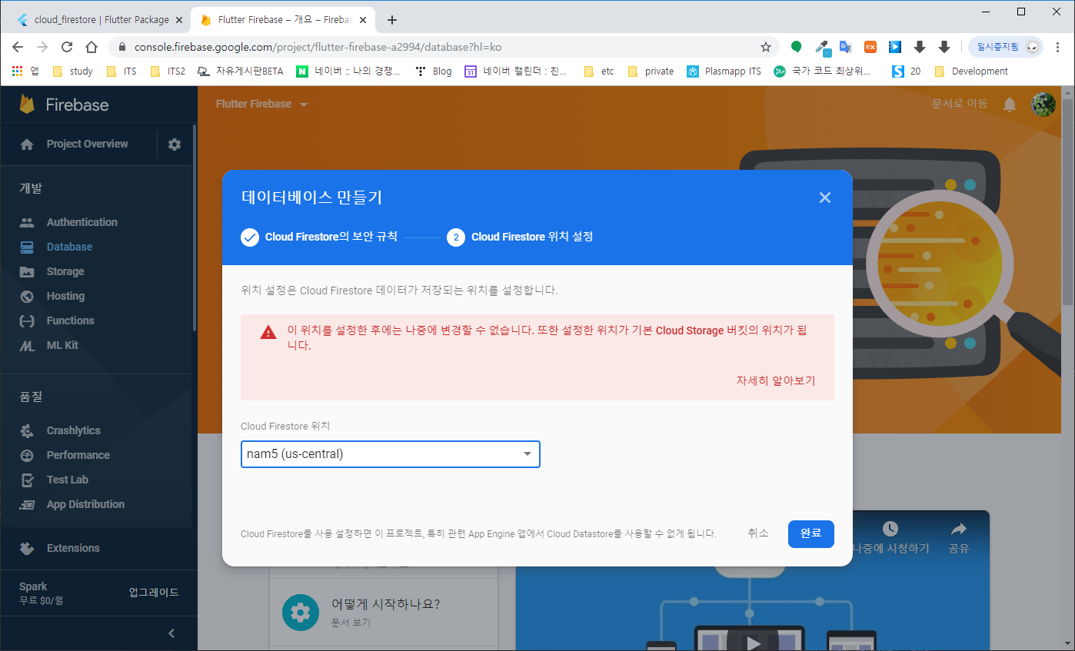The width and height of the screenshot is (1075, 651).
Task: Open the Plasmapp ITS bookmark
Action: [x=724, y=71]
